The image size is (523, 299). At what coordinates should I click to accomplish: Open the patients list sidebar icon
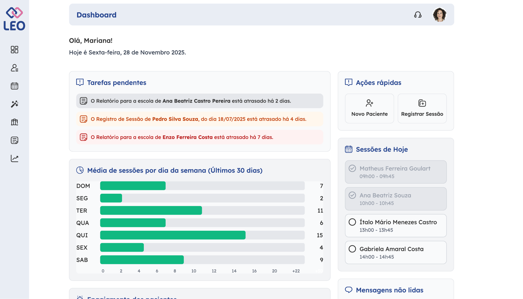pos(14,68)
